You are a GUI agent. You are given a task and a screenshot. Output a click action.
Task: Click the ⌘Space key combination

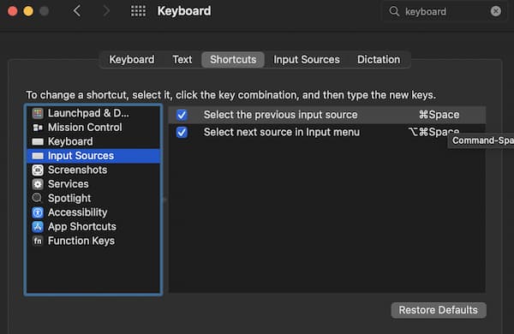[x=439, y=115]
